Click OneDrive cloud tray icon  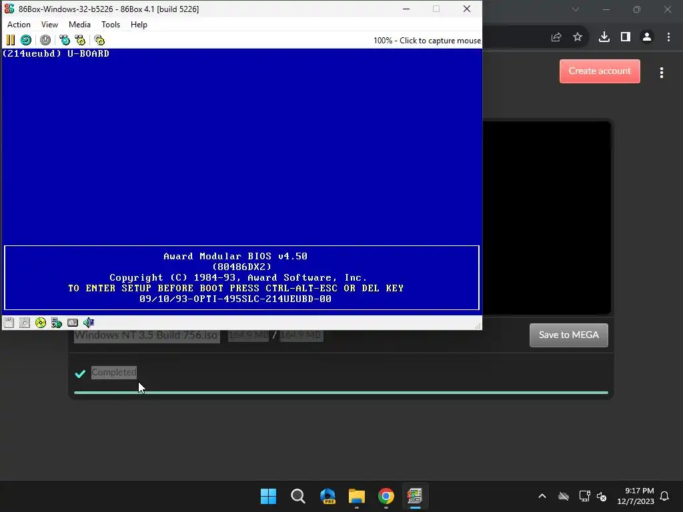(x=564, y=496)
